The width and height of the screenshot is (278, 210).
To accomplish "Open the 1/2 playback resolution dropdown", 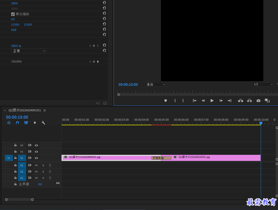I will coord(263,85).
